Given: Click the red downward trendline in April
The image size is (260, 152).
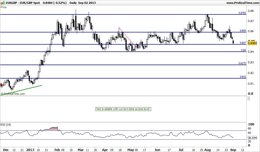Looking at the screenshot, I should point(128,38).
